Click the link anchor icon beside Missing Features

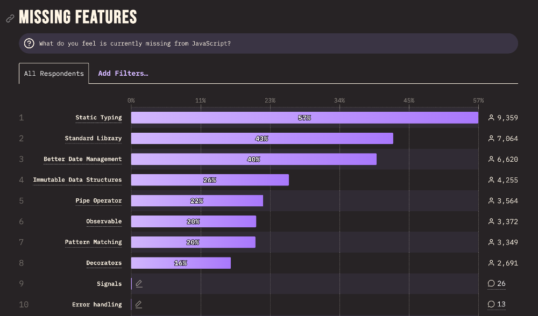pos(10,18)
